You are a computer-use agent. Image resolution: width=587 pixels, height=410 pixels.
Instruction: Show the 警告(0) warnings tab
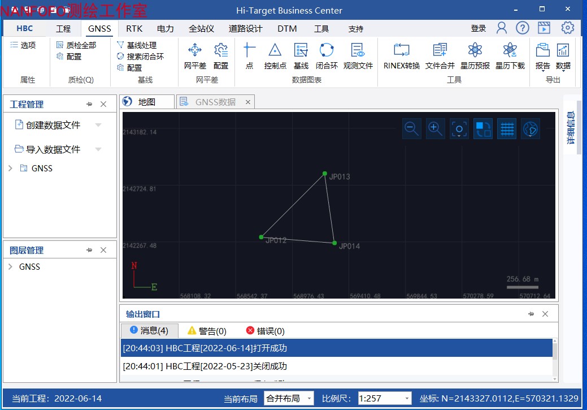click(x=207, y=331)
